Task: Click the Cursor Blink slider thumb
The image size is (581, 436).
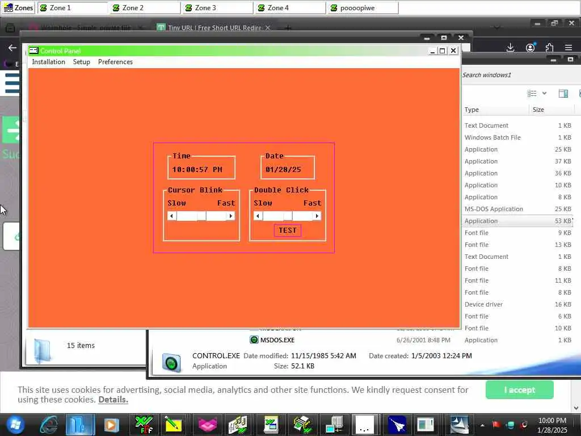Action: [201, 216]
